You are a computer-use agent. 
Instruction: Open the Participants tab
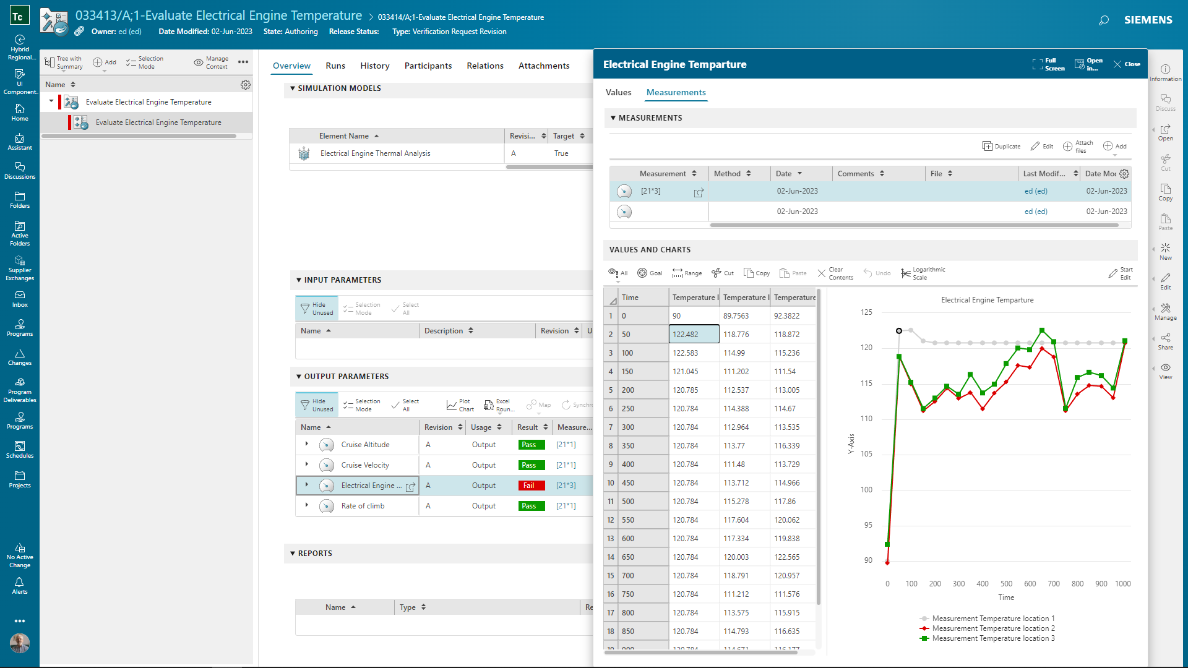(428, 66)
